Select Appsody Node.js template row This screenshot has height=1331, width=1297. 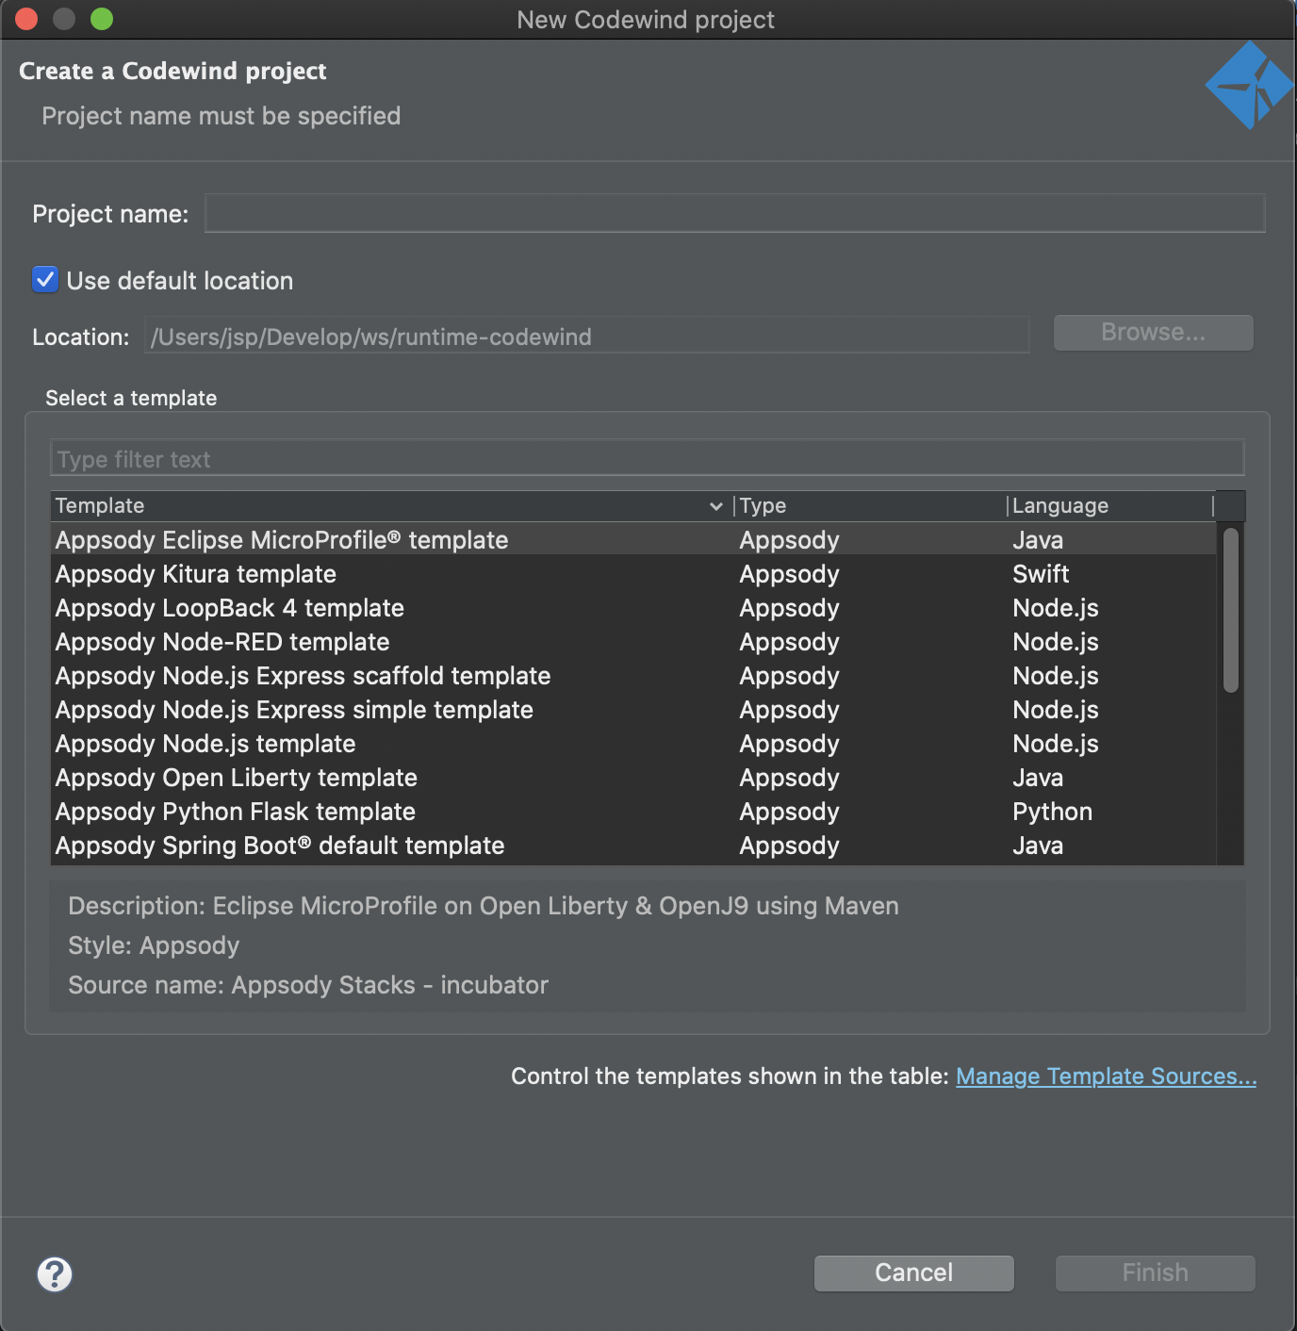click(x=633, y=744)
